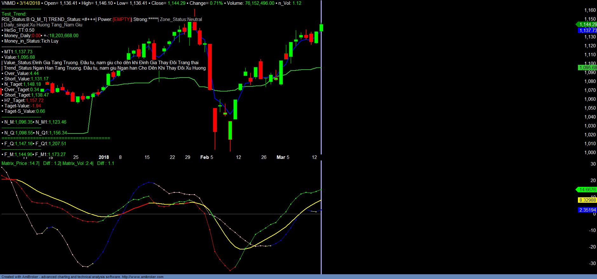Click the Matrix_Price :14.7 indicator label

pos(20,163)
